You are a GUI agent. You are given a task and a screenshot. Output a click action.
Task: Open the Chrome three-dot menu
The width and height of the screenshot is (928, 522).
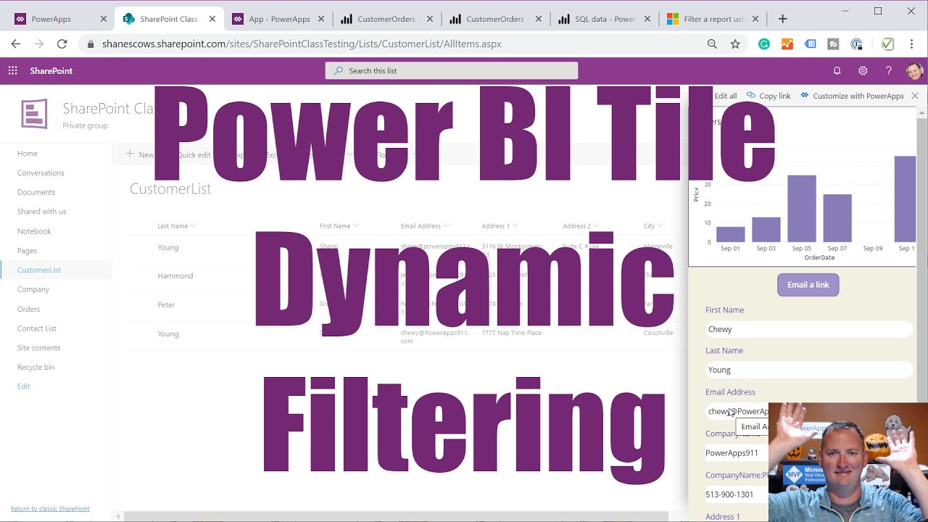tap(911, 44)
